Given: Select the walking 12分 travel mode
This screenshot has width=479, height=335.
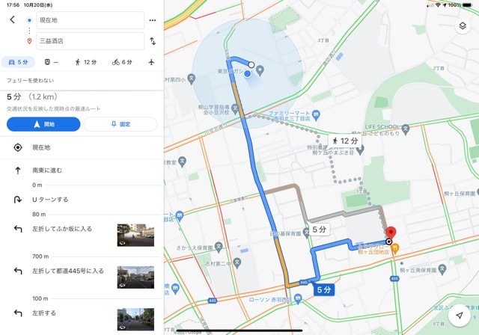Looking at the screenshot, I should click(x=86, y=62).
